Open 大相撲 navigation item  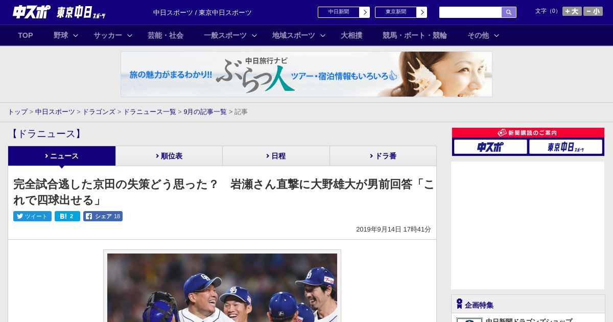[x=351, y=35]
